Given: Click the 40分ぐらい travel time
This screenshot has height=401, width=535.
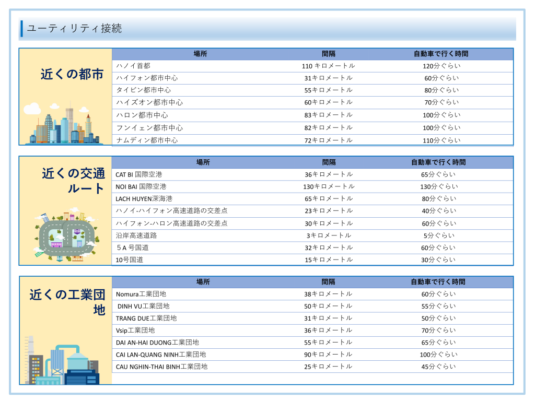Looking at the screenshot, I should click(x=439, y=211).
